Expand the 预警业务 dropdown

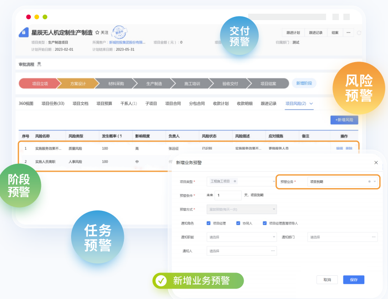click(x=375, y=182)
